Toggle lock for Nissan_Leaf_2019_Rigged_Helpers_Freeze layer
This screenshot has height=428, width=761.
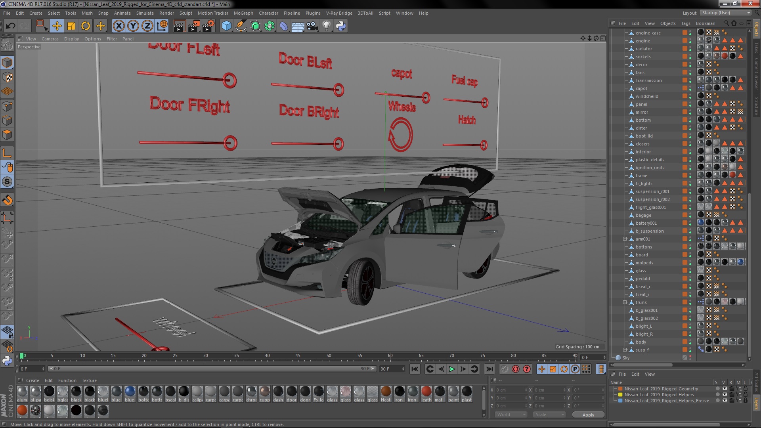[746, 401]
